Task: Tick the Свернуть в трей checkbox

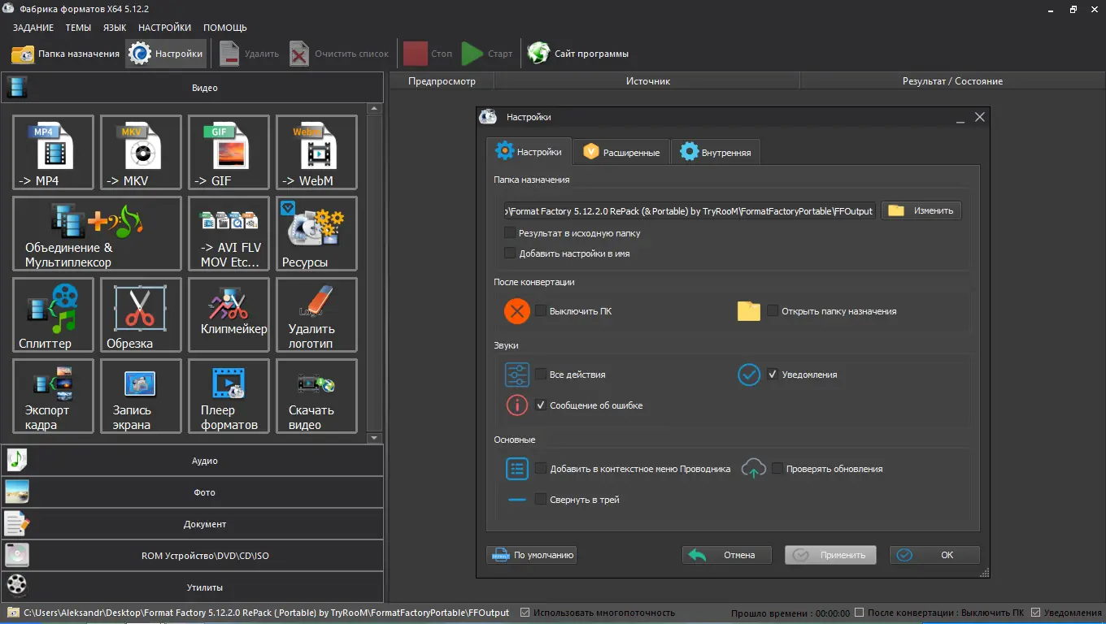Action: pos(540,500)
